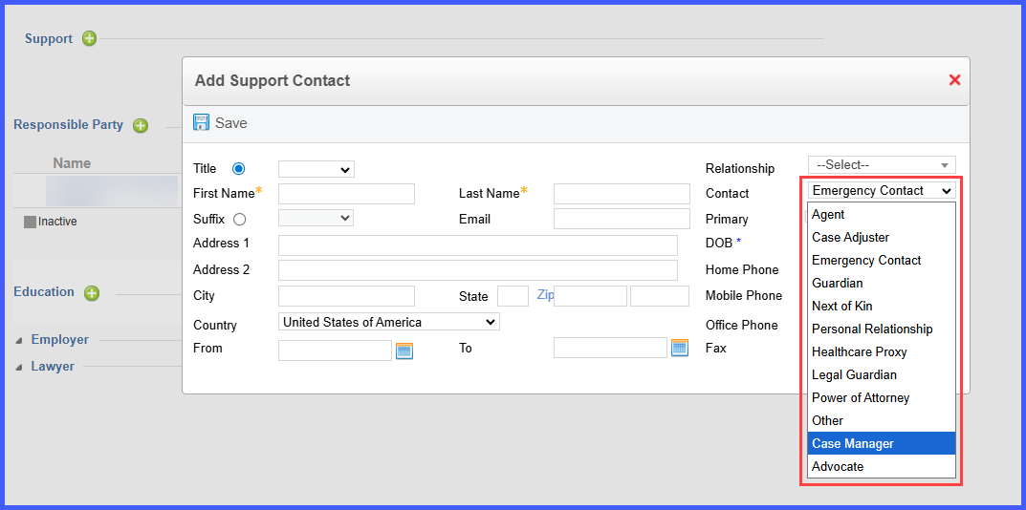Open the Title dropdown
This screenshot has width=1026, height=510.
[x=317, y=169]
